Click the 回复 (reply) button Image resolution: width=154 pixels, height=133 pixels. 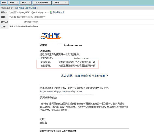[12, 3]
